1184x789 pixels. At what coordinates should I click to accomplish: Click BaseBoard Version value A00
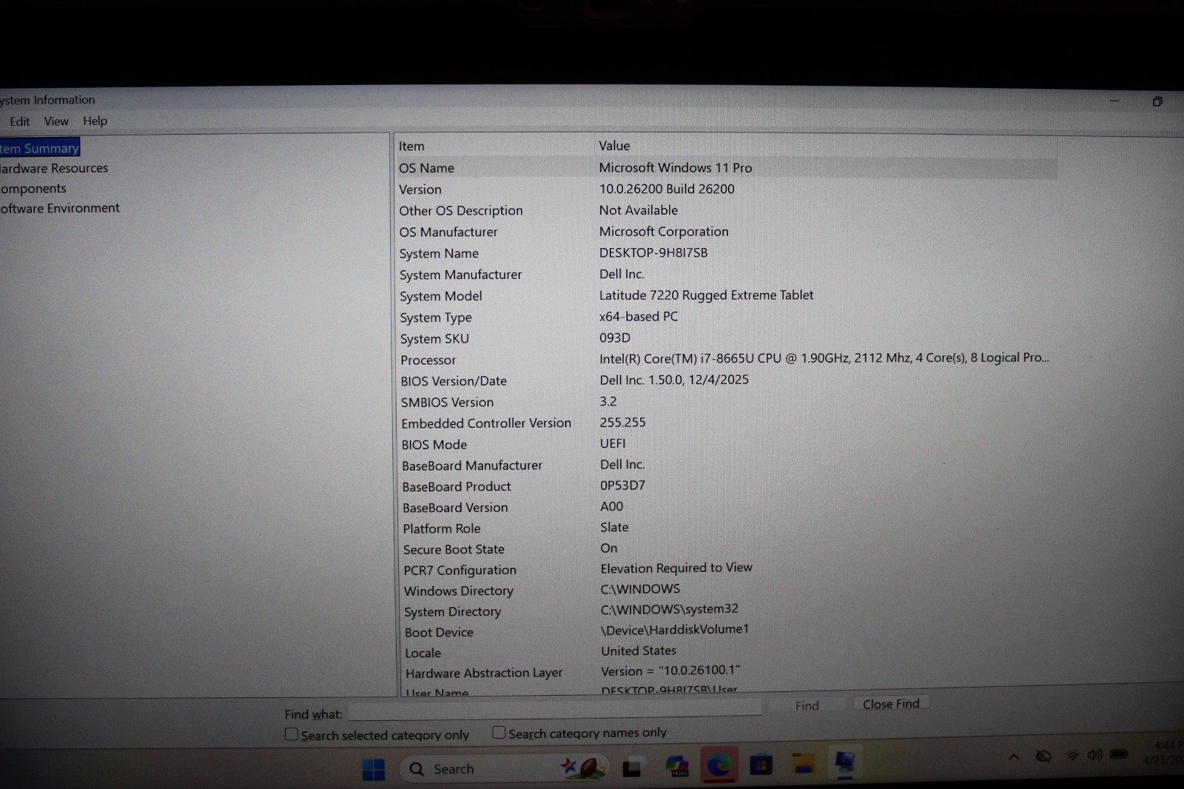pos(611,506)
